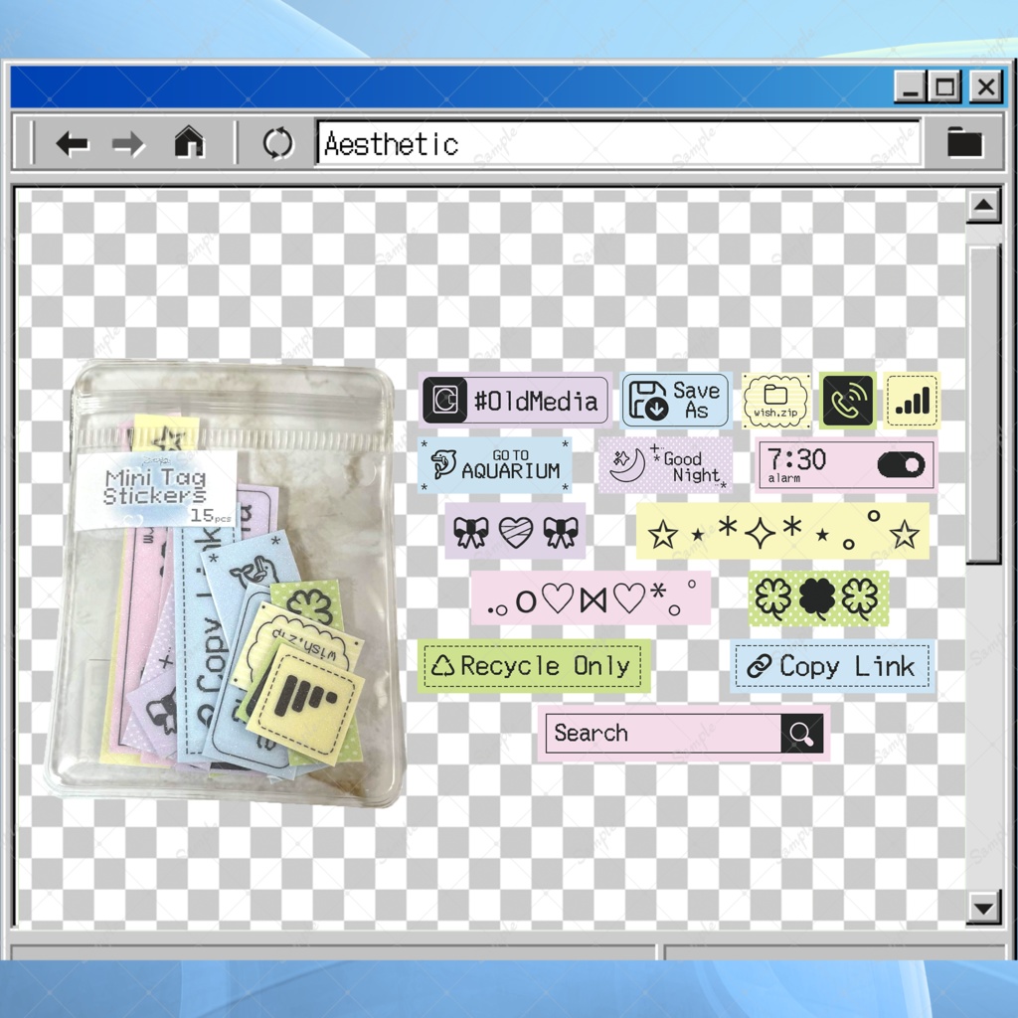The height and width of the screenshot is (1018, 1018).
Task: Click the dolphin icon on Aquarium sticker
Action: [443, 463]
